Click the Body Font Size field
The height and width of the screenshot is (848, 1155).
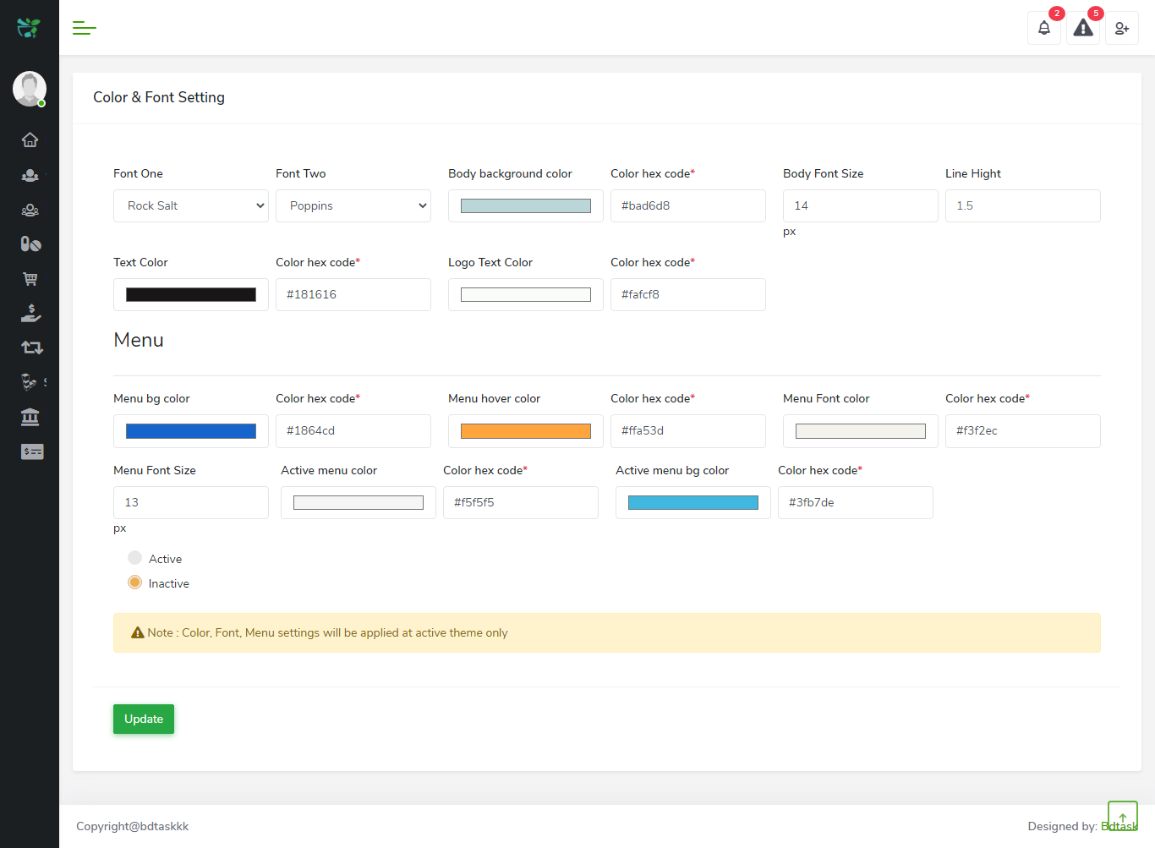(x=861, y=205)
